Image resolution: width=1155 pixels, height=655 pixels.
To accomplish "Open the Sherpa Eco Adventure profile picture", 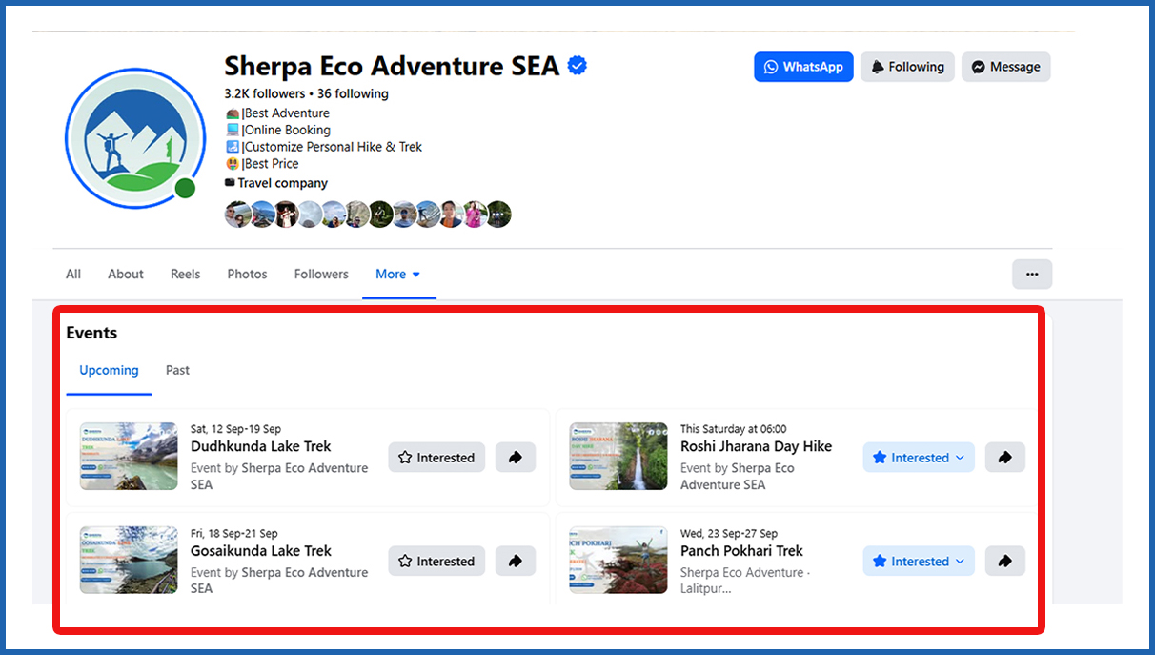I will click(x=134, y=138).
